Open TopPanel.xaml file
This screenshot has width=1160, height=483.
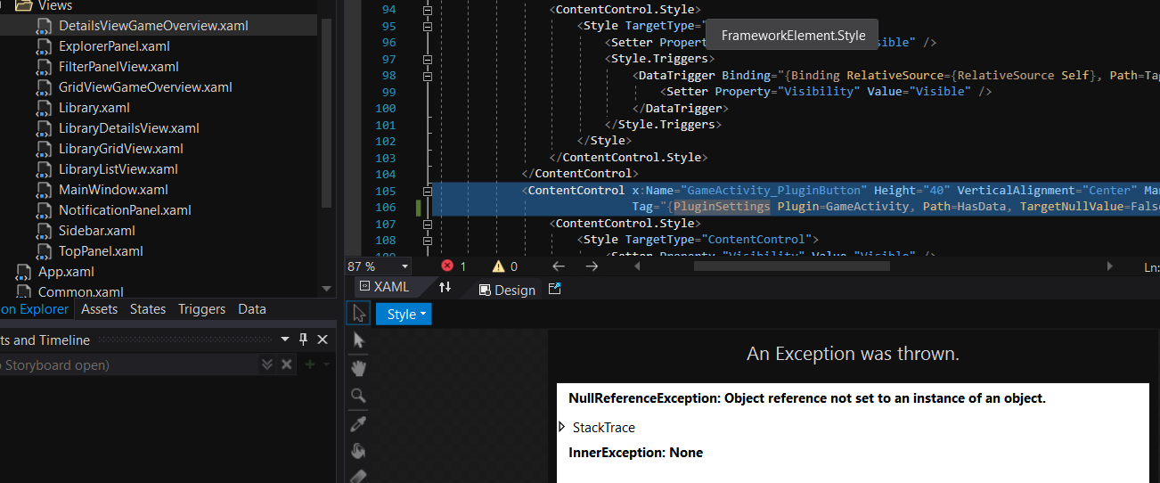pos(101,251)
